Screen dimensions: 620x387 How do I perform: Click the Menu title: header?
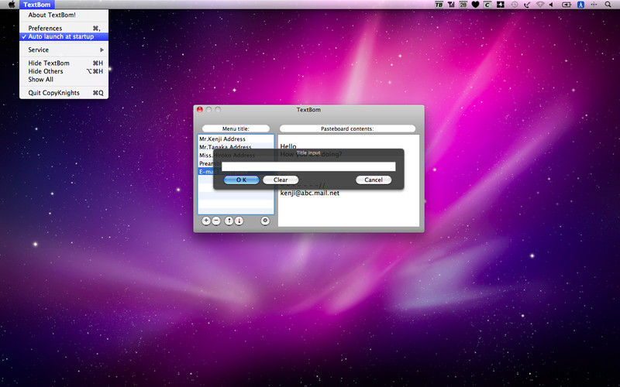pyautogui.click(x=236, y=128)
